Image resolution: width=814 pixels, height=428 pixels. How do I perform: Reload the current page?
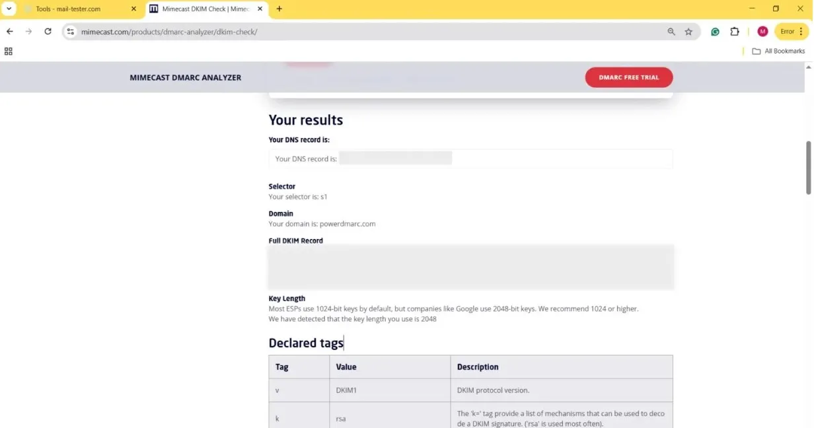[48, 32]
